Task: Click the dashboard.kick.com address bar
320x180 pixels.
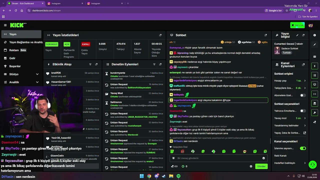Action: (x=46, y=10)
